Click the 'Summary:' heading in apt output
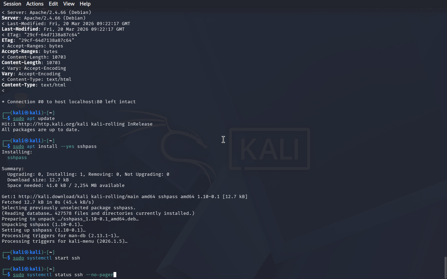This screenshot has width=447, height=279. click(x=13, y=169)
